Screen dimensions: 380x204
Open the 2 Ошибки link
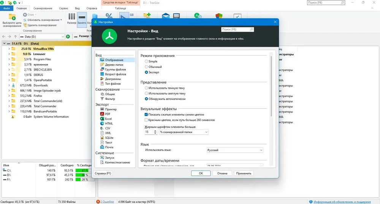tap(107, 202)
